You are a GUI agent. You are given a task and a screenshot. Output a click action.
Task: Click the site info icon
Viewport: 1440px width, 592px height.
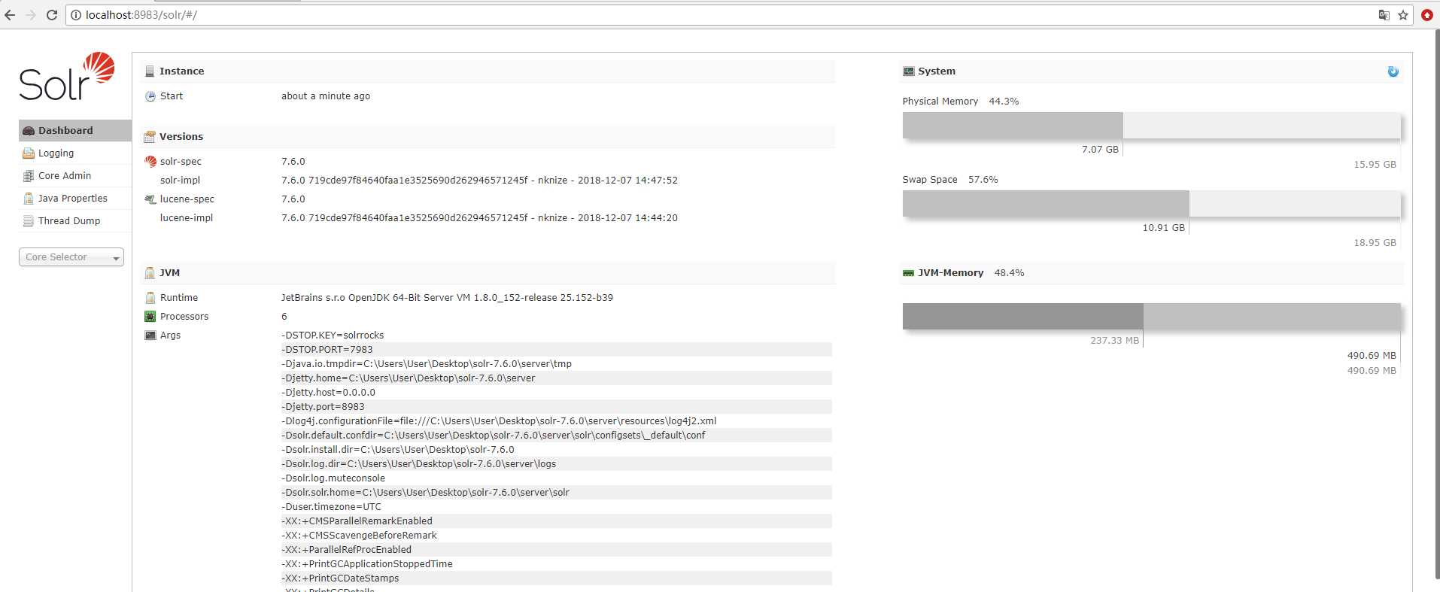76,15
